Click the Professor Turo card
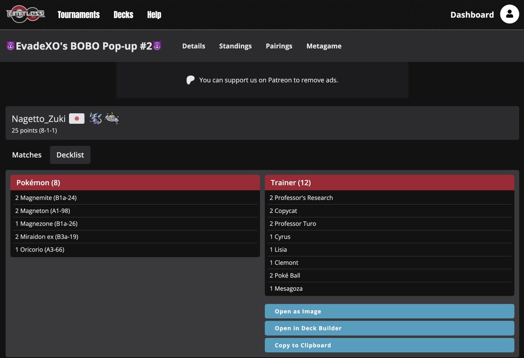524x358 pixels. (390, 223)
